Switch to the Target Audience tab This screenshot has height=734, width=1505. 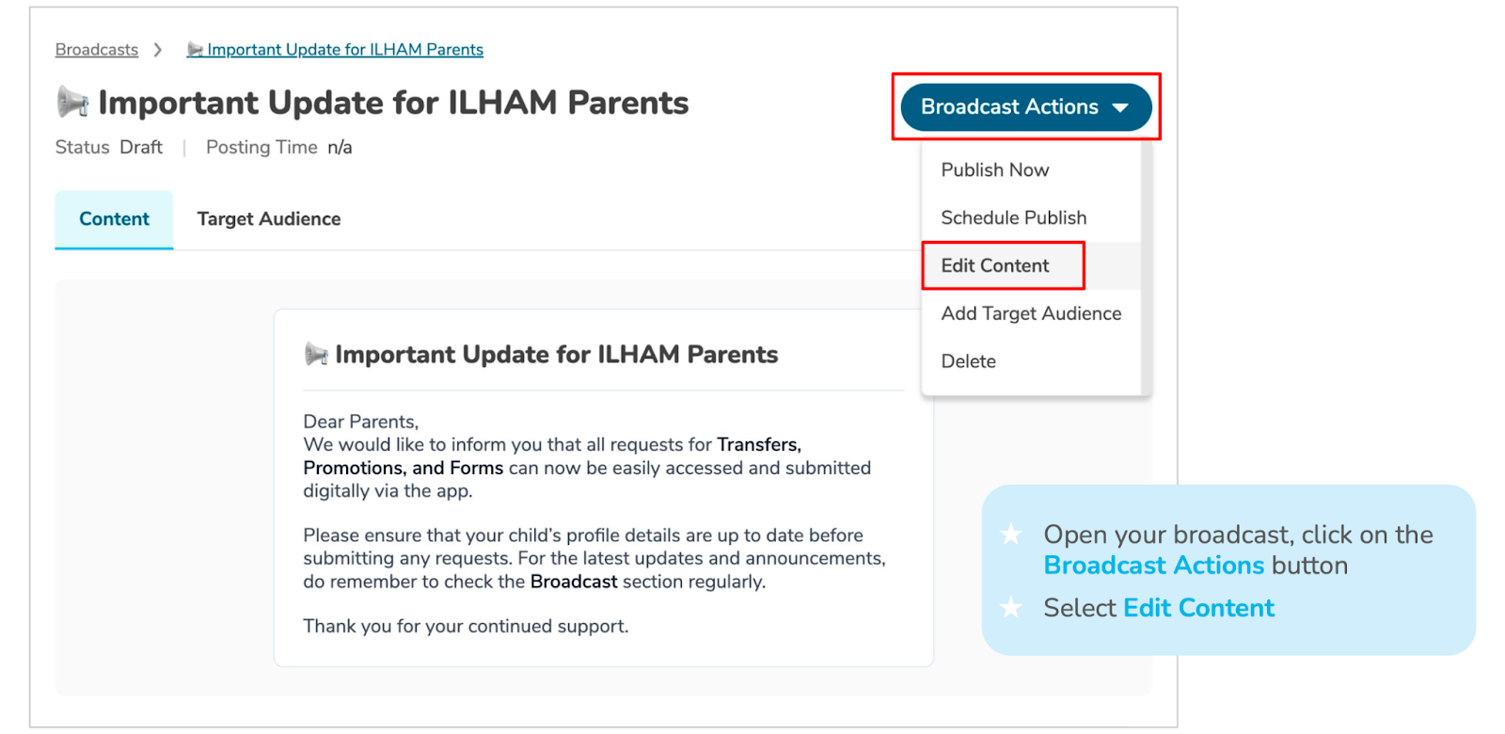(269, 219)
